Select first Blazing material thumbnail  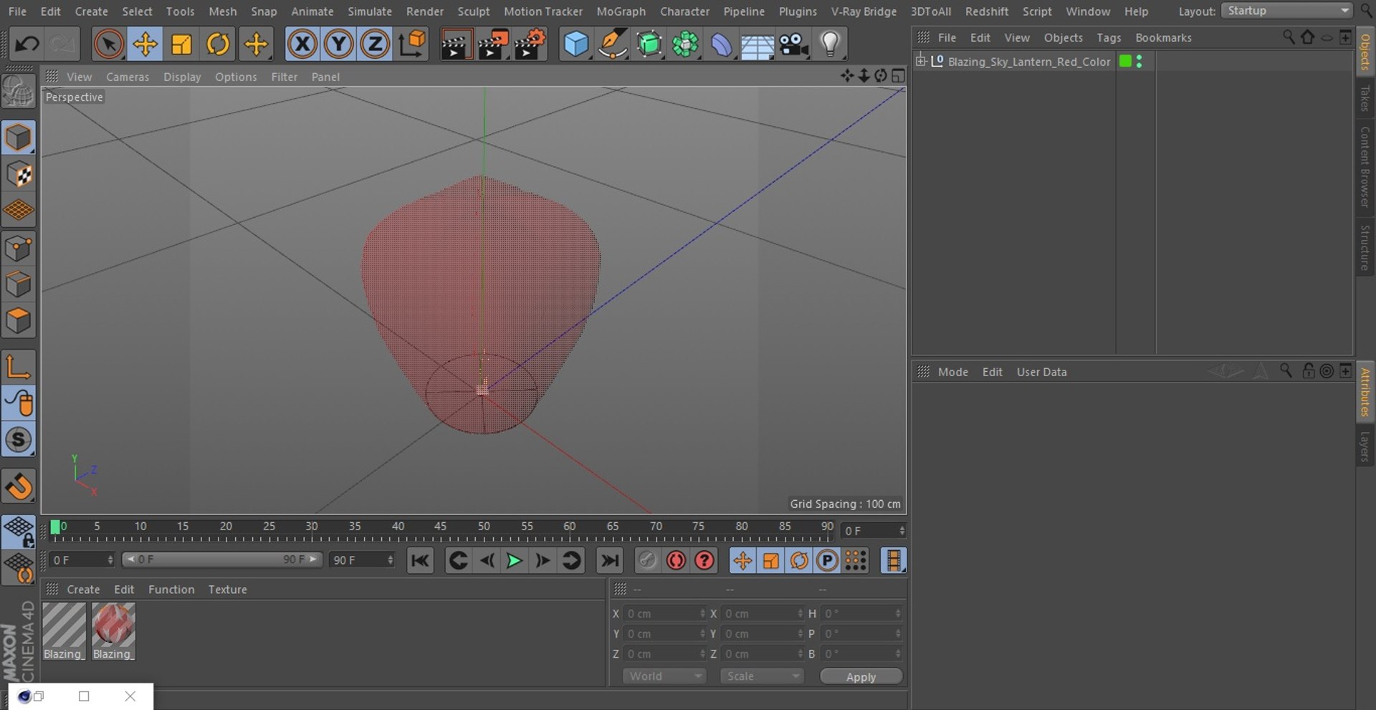click(64, 630)
